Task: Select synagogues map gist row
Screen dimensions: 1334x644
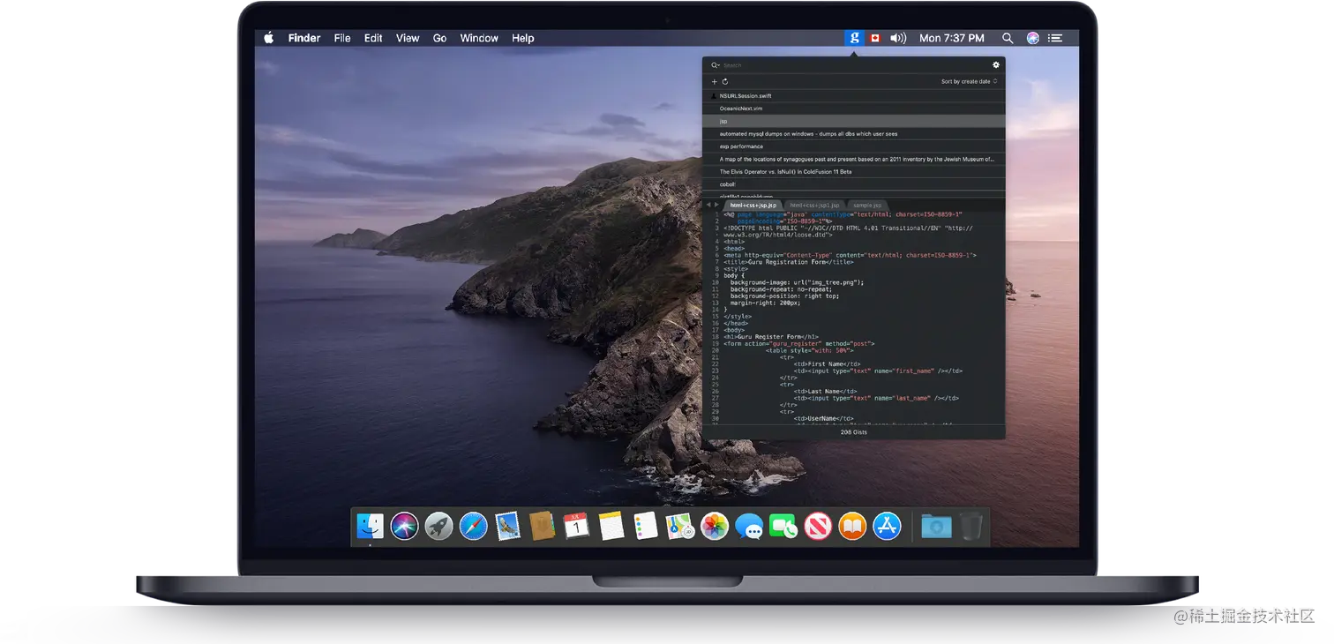Action: tap(854, 160)
